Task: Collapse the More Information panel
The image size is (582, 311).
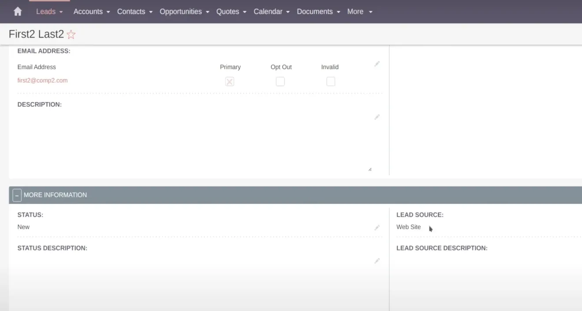Action: point(17,195)
